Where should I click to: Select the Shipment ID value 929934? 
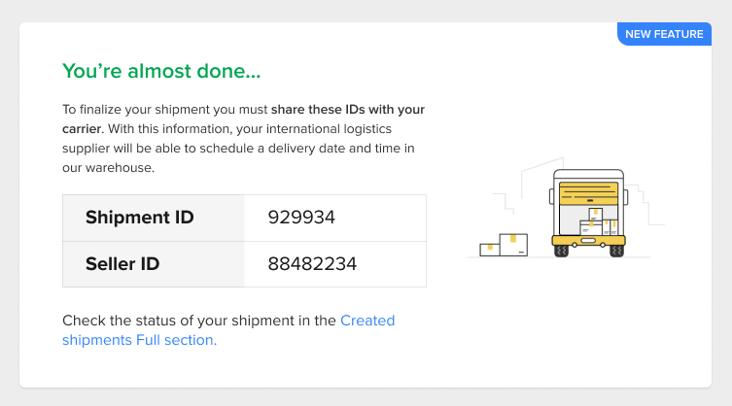click(x=301, y=218)
